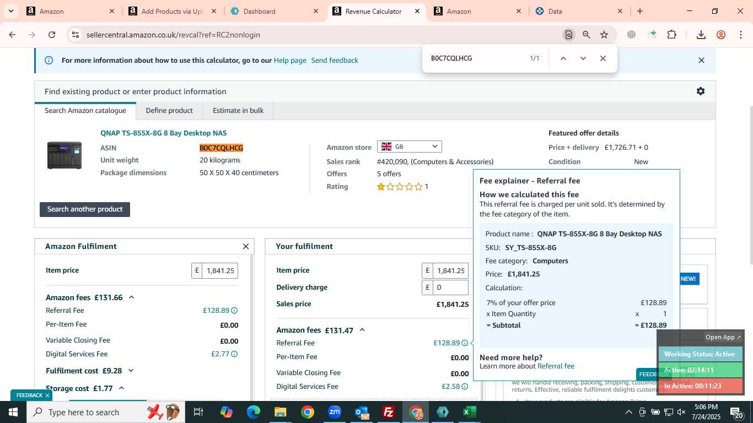This screenshot has width=753, height=423.
Task: Close the find-in-page bar
Action: click(603, 58)
